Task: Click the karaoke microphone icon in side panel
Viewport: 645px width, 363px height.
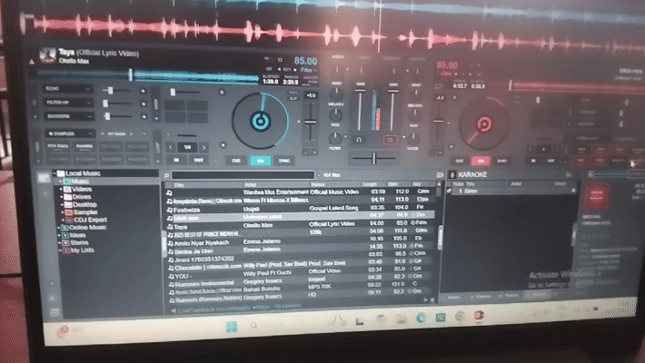Action: [452, 175]
